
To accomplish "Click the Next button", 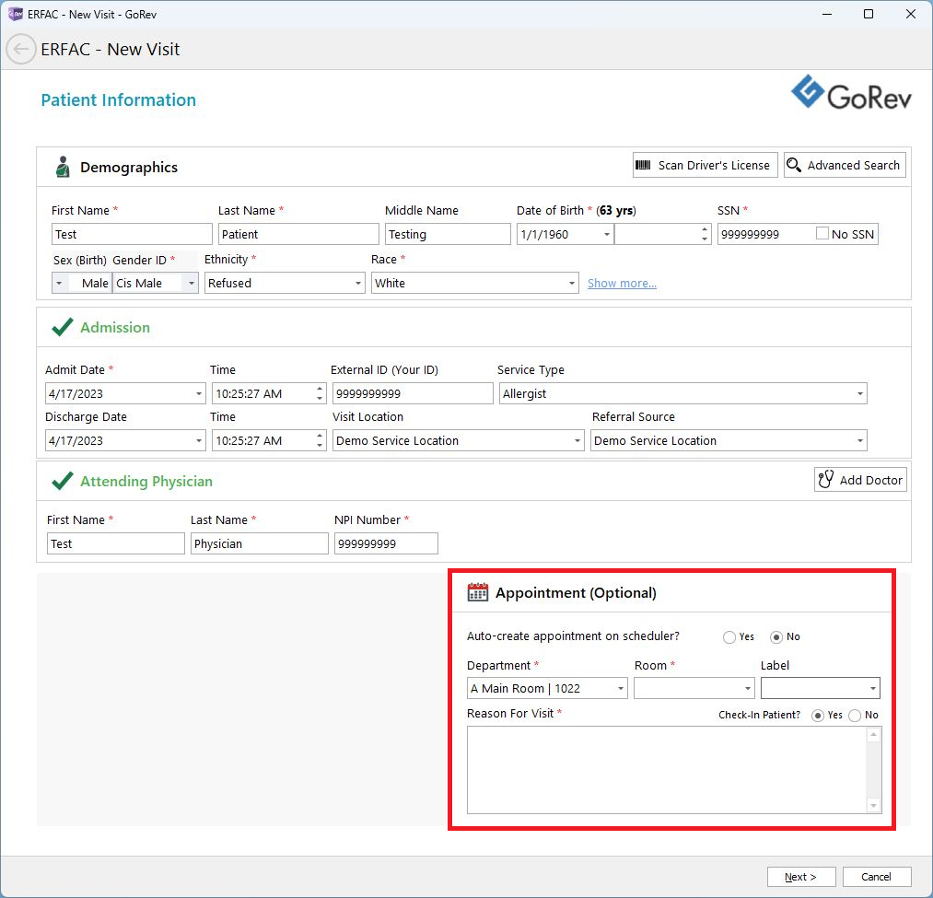I will 801,877.
